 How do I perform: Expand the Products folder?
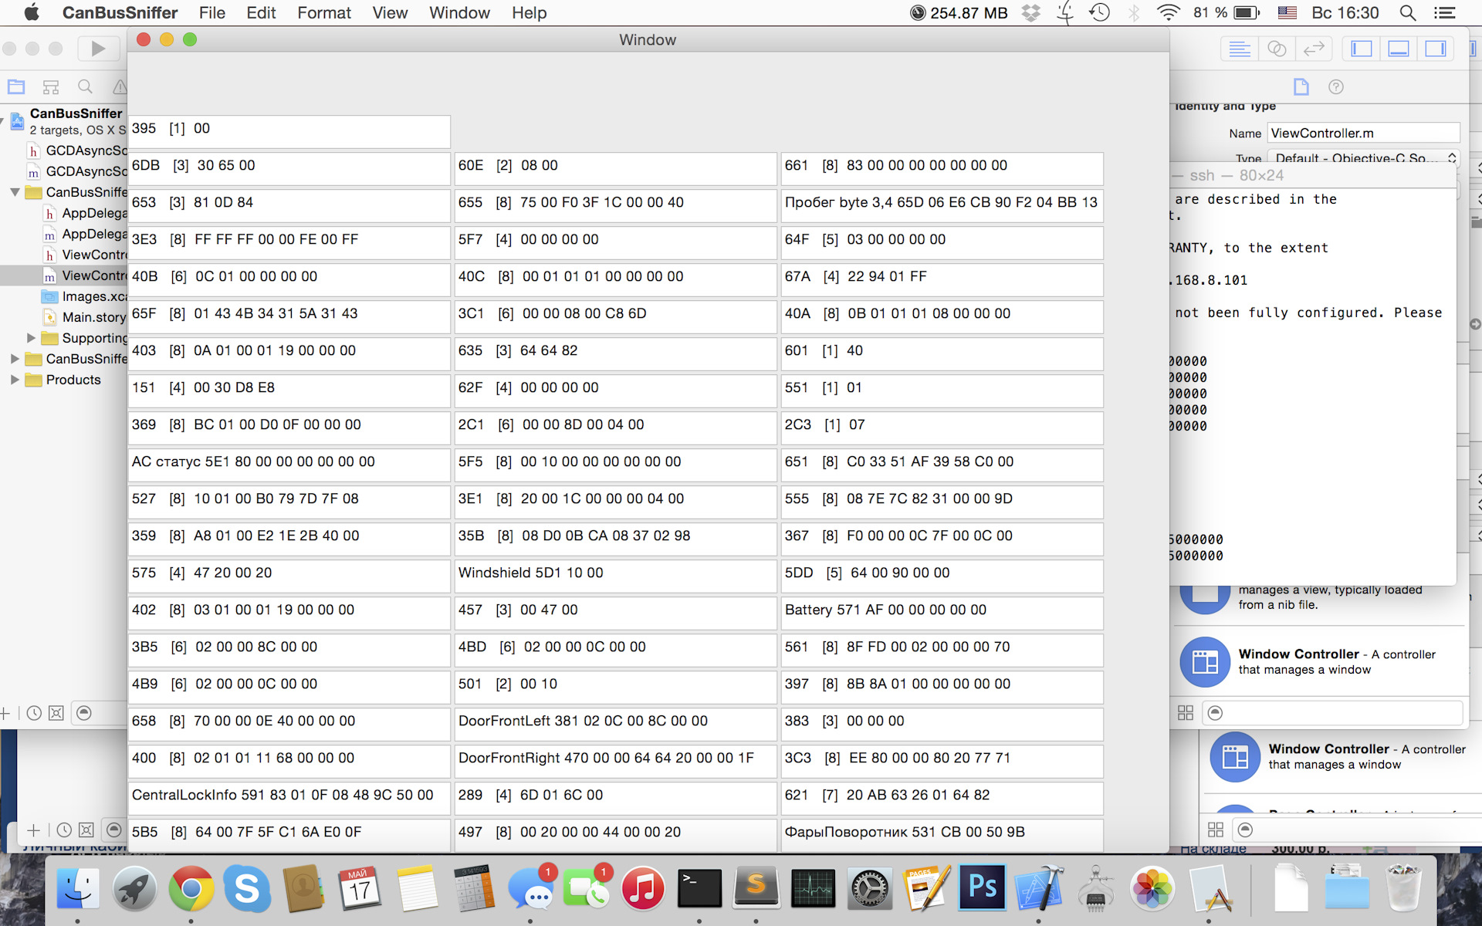[x=15, y=380]
